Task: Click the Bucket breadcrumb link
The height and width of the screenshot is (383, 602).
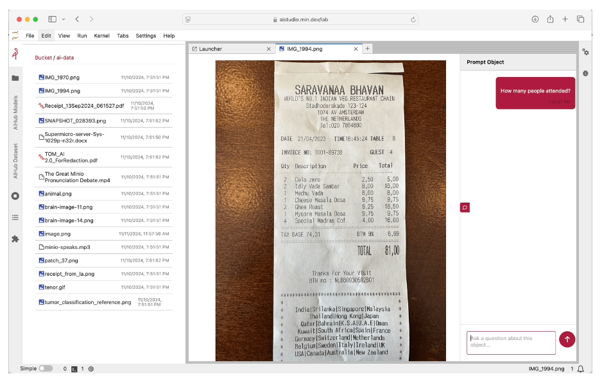Action: [x=43, y=58]
